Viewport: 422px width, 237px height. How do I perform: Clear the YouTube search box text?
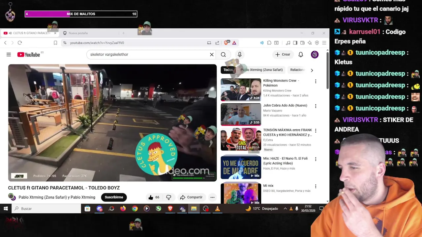click(x=212, y=55)
